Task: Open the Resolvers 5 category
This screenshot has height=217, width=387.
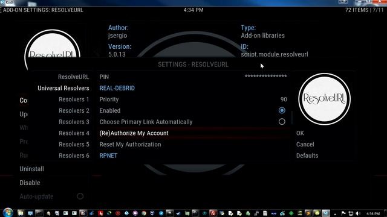Action: click(x=74, y=145)
